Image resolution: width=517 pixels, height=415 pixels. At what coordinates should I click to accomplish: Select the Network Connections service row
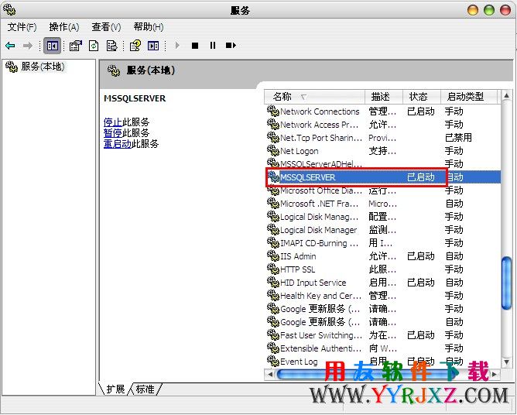(383, 111)
